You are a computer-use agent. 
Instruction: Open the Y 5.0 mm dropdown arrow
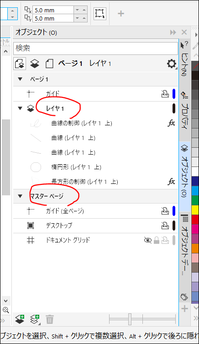(77, 18)
